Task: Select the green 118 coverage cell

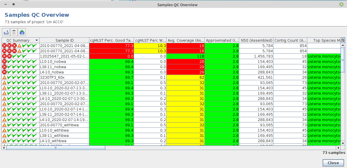Action: [x=185, y=56]
